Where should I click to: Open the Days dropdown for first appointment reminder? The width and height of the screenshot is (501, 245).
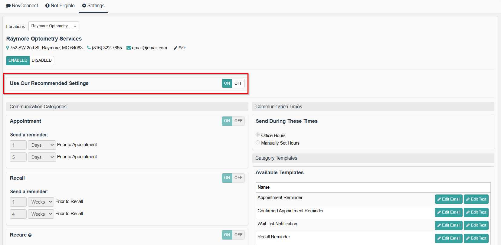(x=42, y=145)
